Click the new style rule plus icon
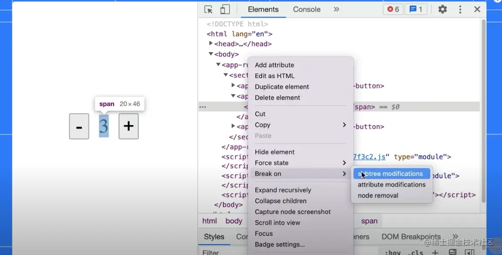This screenshot has width=502, height=255. 435,252
